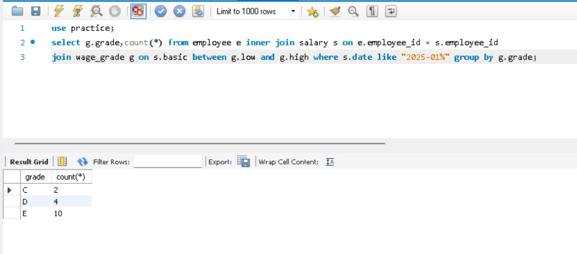Execute the SQL script with lightning bolt

point(59,12)
